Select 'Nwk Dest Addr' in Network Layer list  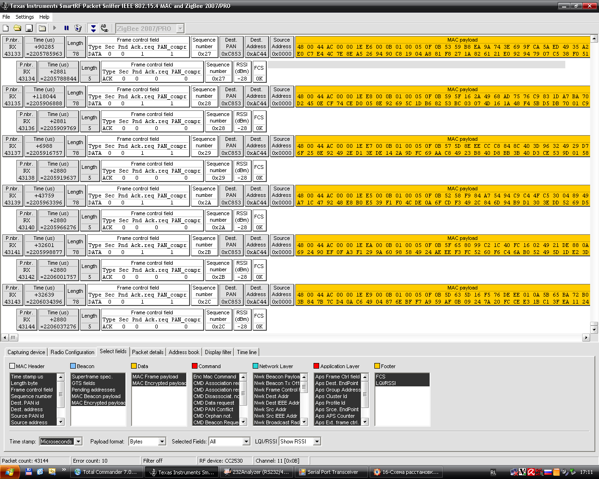click(277, 396)
